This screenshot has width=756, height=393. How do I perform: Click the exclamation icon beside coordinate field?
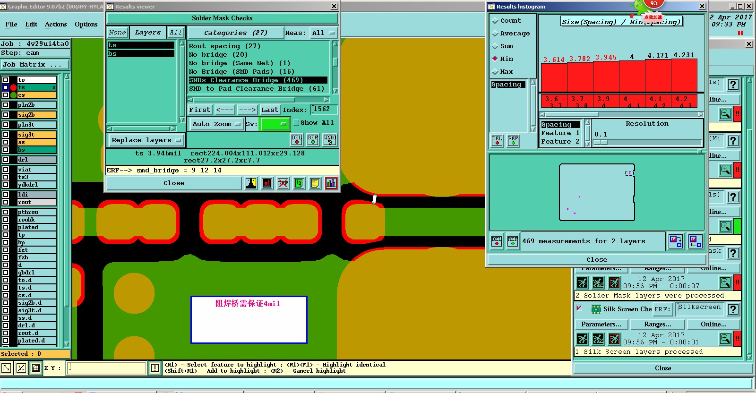pyautogui.click(x=155, y=368)
